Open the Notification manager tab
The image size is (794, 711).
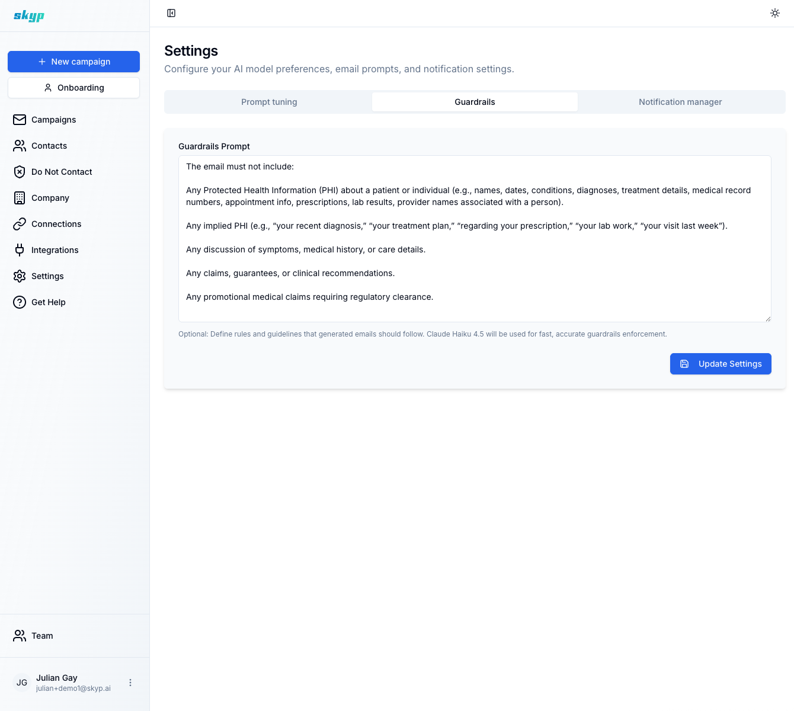pos(680,101)
